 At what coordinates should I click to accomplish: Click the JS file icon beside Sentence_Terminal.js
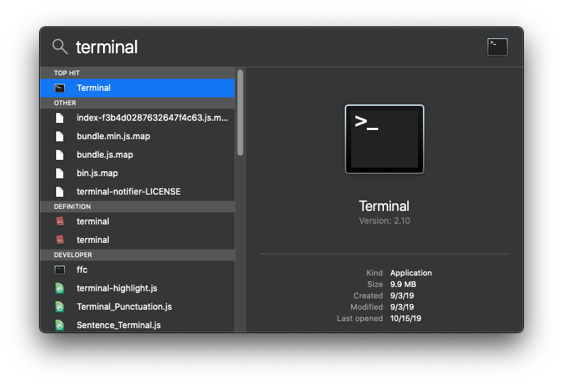coord(60,325)
